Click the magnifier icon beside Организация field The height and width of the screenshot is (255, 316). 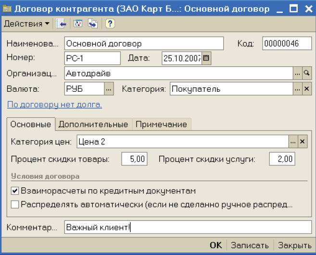click(306, 73)
